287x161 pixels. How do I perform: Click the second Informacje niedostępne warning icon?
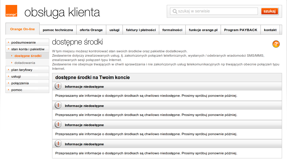coord(58,105)
